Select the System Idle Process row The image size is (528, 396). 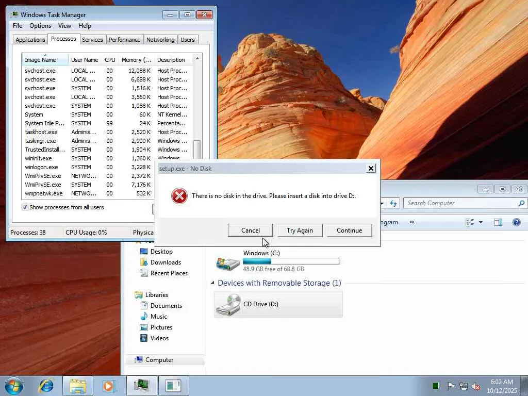tap(106, 123)
